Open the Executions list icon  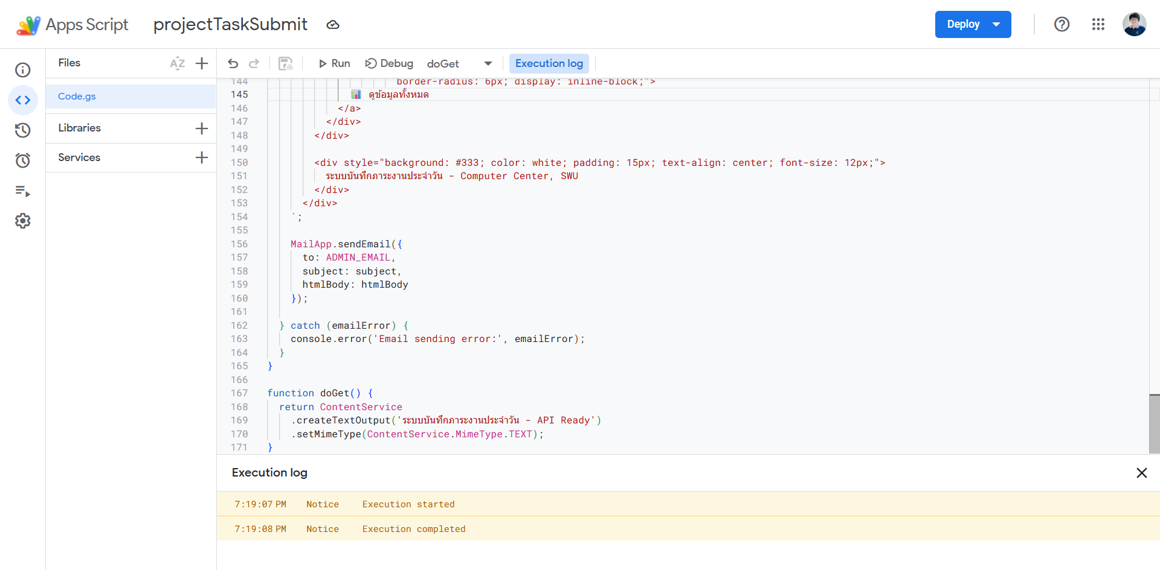pyautogui.click(x=23, y=191)
